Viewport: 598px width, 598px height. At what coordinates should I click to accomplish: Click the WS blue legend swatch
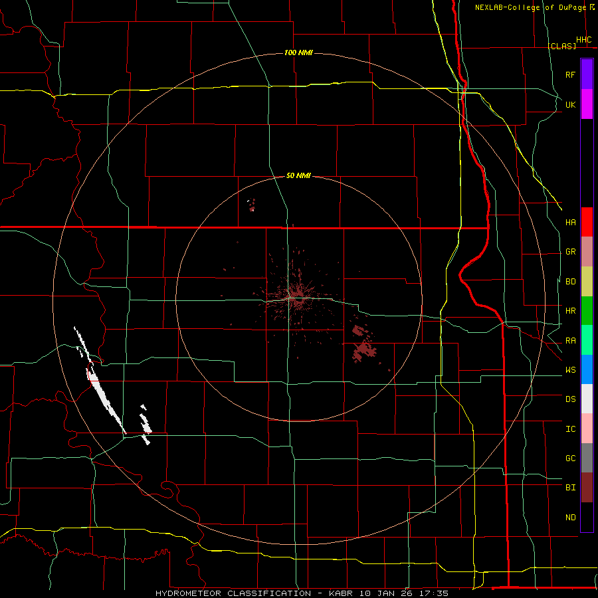(587, 369)
